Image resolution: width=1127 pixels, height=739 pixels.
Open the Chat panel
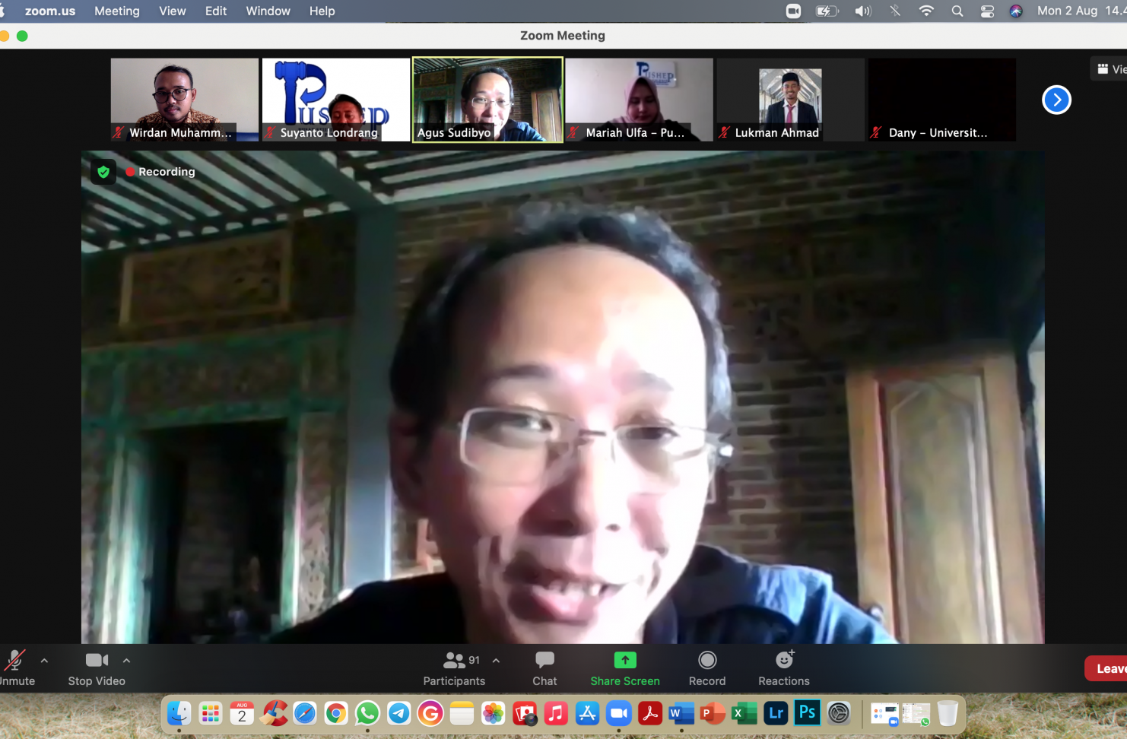coord(544,668)
